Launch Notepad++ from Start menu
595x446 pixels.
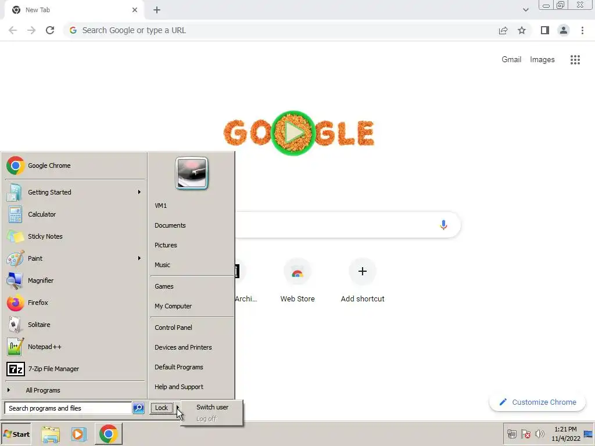click(75, 347)
